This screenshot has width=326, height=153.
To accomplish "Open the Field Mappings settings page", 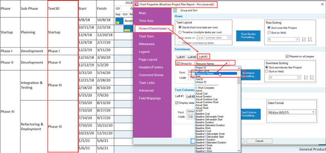I will 150,98.
